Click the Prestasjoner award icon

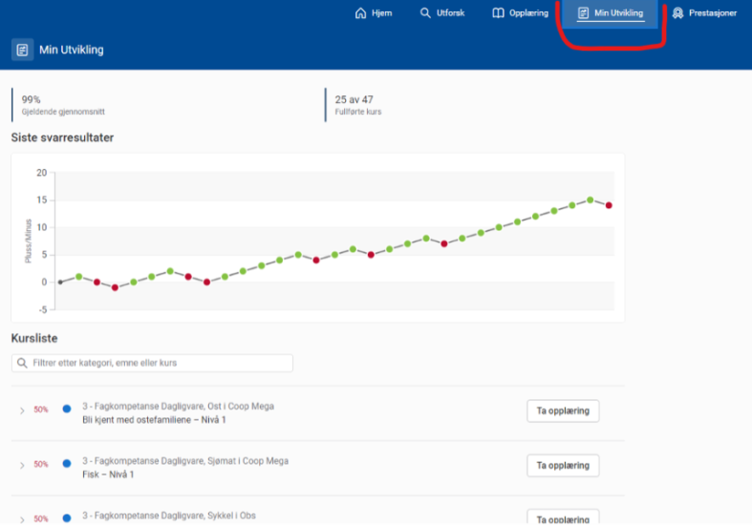677,13
